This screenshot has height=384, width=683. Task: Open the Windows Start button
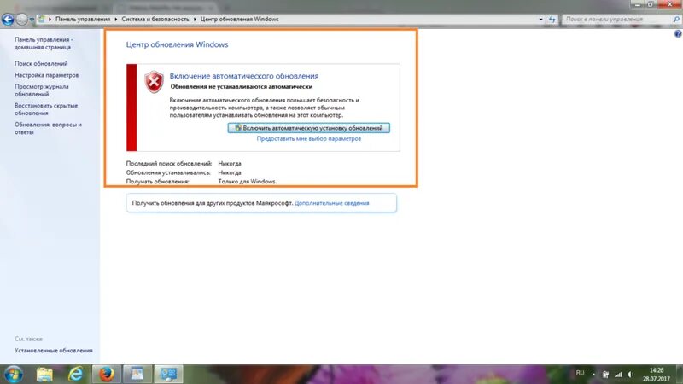click(x=13, y=374)
